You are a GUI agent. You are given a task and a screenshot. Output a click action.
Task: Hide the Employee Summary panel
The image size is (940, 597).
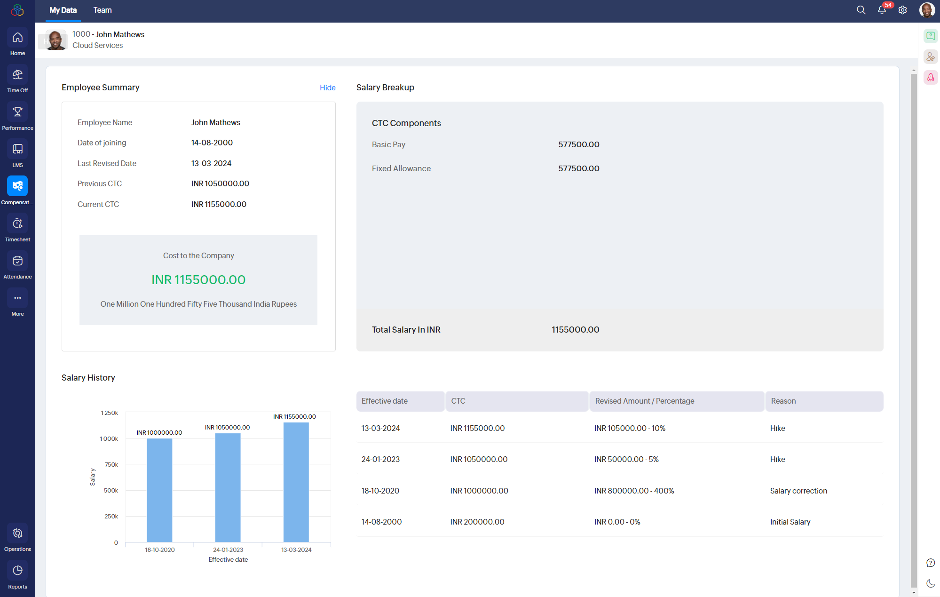328,88
